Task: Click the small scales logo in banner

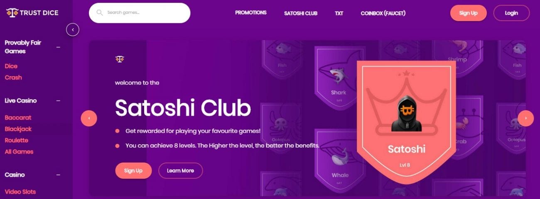Action: point(120,59)
